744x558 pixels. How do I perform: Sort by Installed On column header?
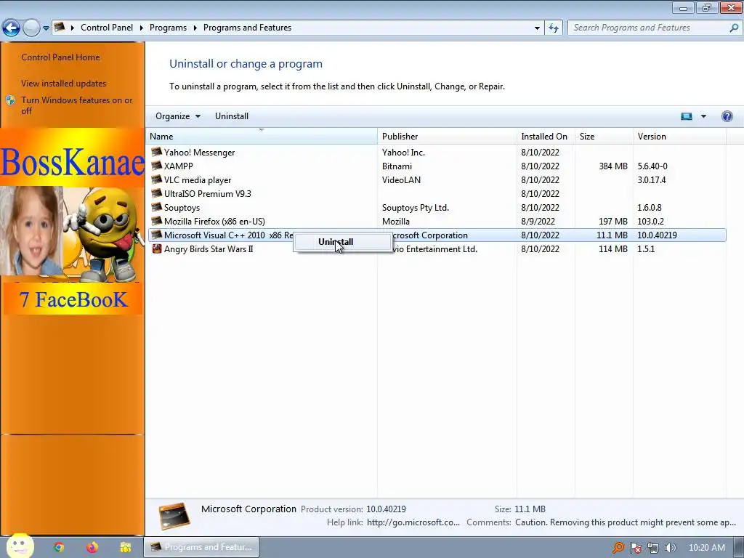coord(546,136)
